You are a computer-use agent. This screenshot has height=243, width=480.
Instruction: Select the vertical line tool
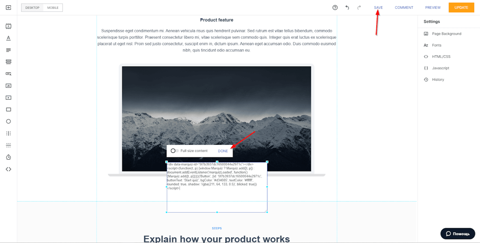point(9,133)
